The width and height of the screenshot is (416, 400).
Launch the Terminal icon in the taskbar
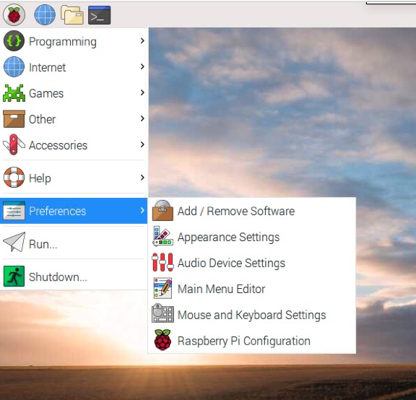[x=99, y=15]
